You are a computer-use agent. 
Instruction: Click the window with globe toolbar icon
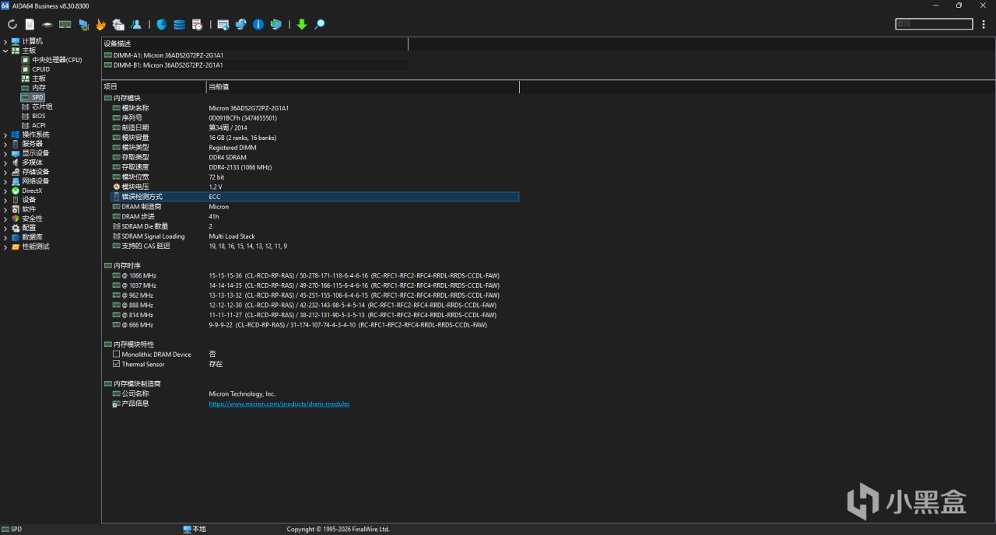coord(223,24)
